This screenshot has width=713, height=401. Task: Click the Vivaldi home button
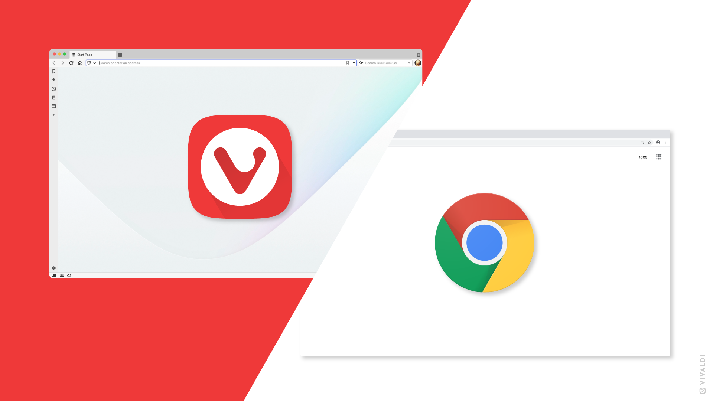[x=80, y=63]
